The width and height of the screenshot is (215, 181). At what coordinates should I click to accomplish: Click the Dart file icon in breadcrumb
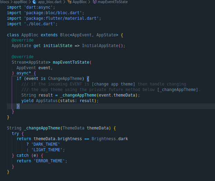point(35,2)
